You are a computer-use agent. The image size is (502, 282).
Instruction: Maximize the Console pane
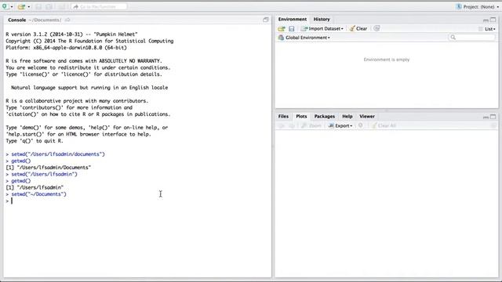tap(265, 20)
